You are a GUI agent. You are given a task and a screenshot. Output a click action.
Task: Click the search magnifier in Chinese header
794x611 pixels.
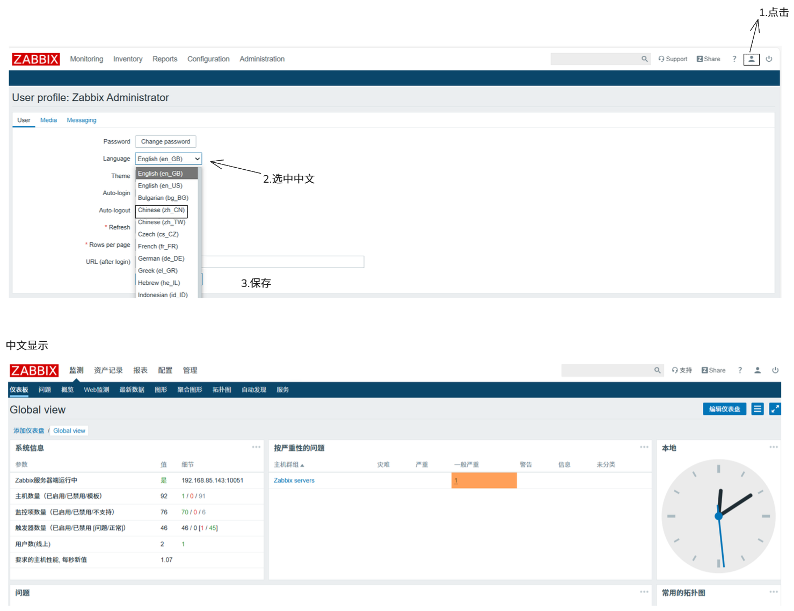[x=657, y=370]
